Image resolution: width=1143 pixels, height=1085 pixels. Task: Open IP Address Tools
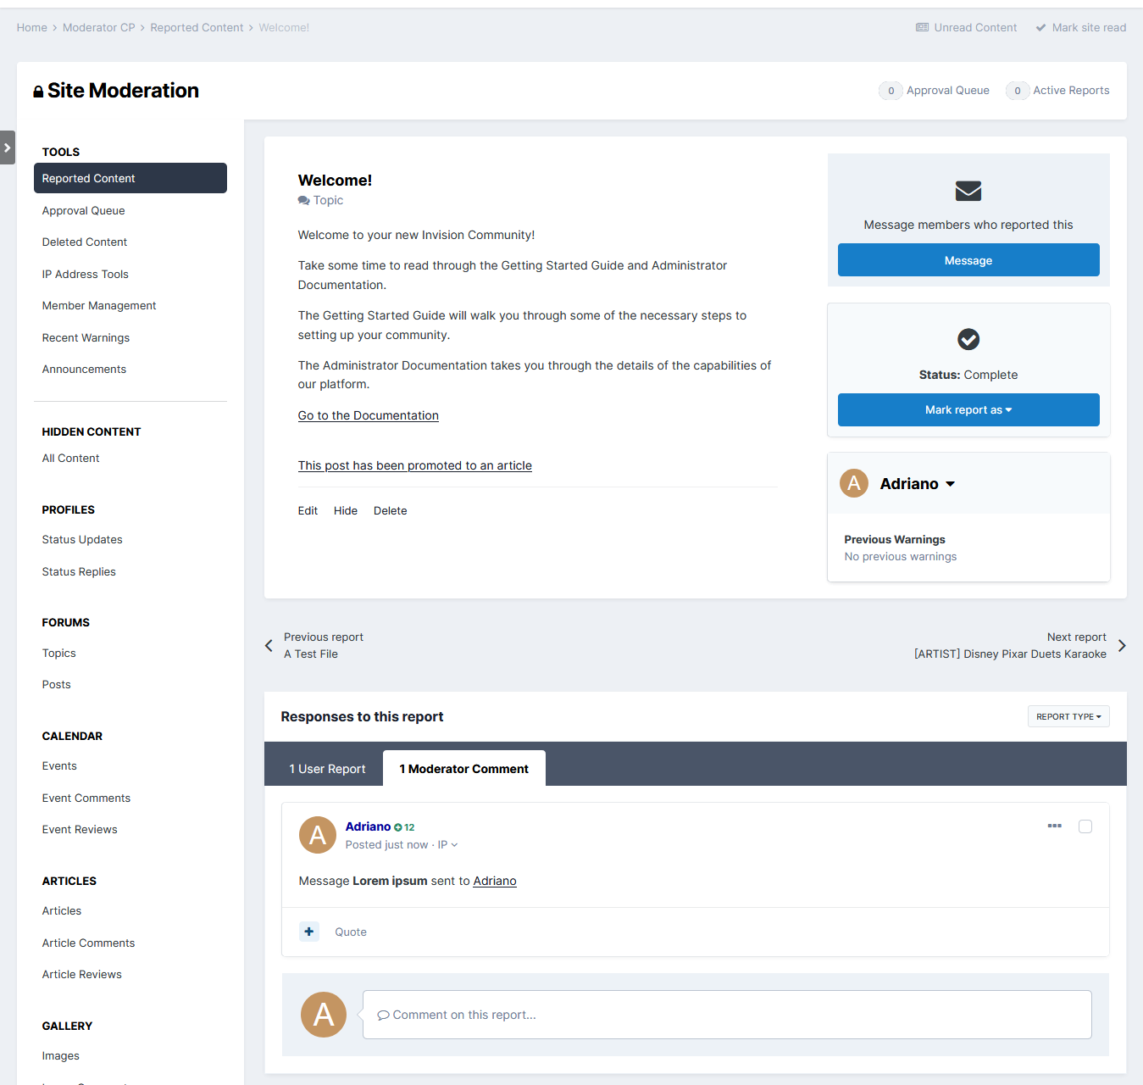86,275
